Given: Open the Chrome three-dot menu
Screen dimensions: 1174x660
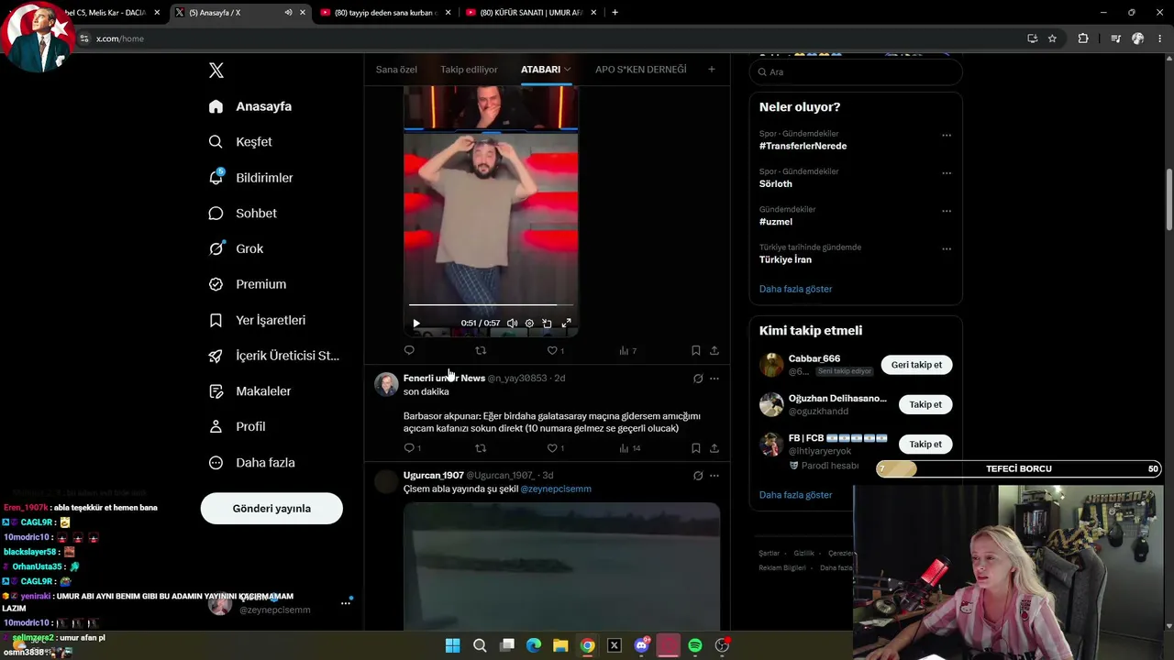Looking at the screenshot, I should click(x=1160, y=38).
